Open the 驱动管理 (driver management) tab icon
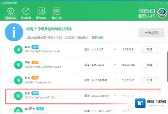Screen dimensions: 168x114 coord(26,12)
